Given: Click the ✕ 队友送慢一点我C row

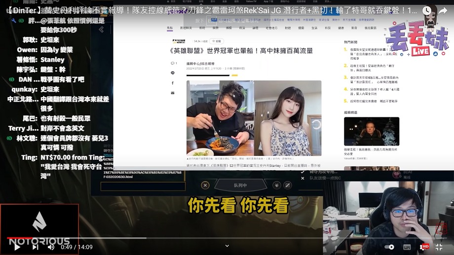Looking at the screenshot, I should [x=321, y=178].
